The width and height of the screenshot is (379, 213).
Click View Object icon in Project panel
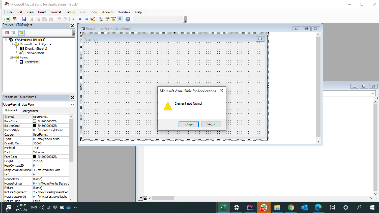[x=13, y=33]
